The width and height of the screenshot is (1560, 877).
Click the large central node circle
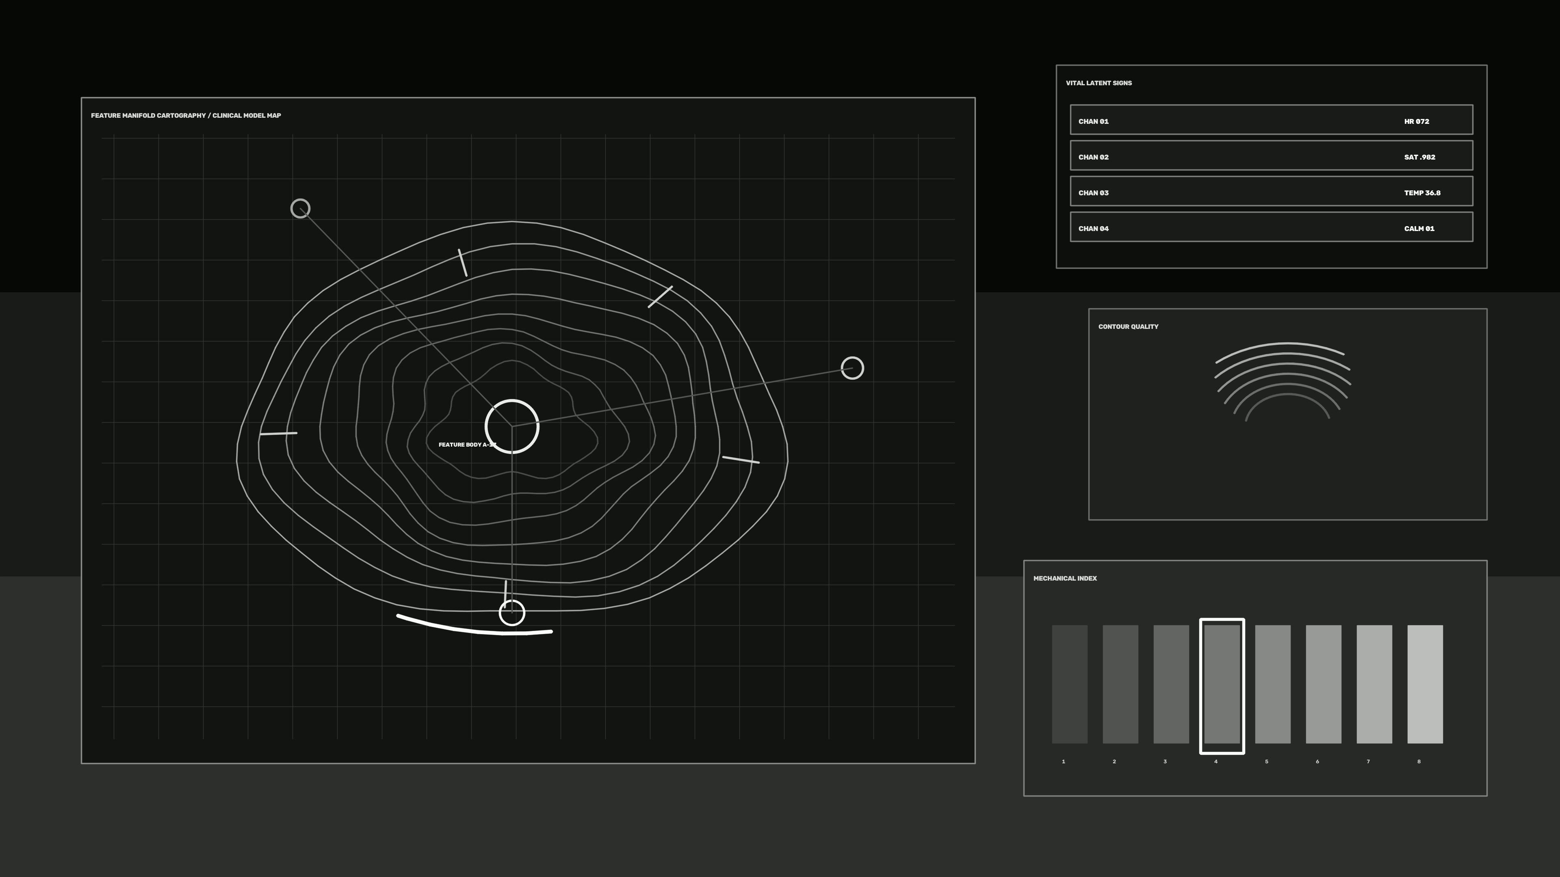512,427
